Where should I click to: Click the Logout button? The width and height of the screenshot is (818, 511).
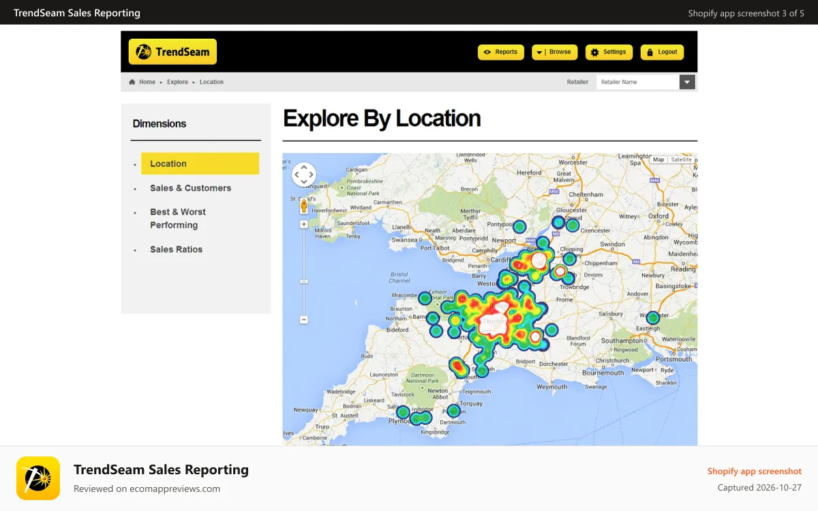[x=662, y=52]
